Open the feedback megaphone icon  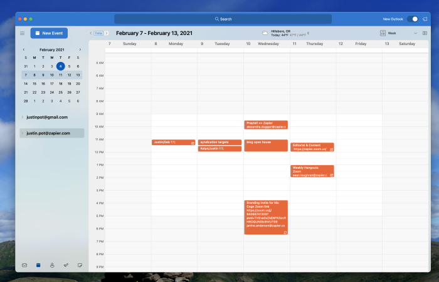[x=425, y=19]
